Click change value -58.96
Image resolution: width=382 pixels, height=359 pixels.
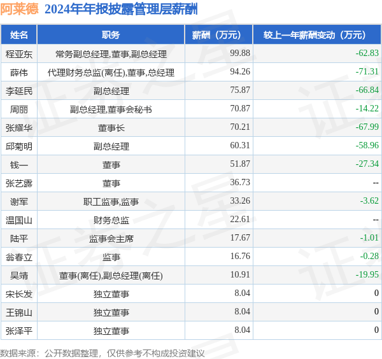(x=367, y=145)
